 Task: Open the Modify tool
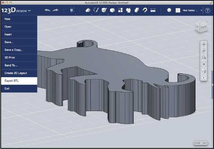(x=112, y=10)
